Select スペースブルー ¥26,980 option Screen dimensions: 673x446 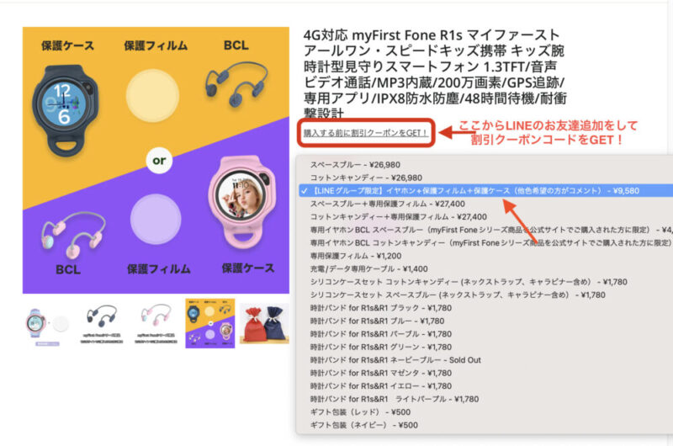point(485,165)
